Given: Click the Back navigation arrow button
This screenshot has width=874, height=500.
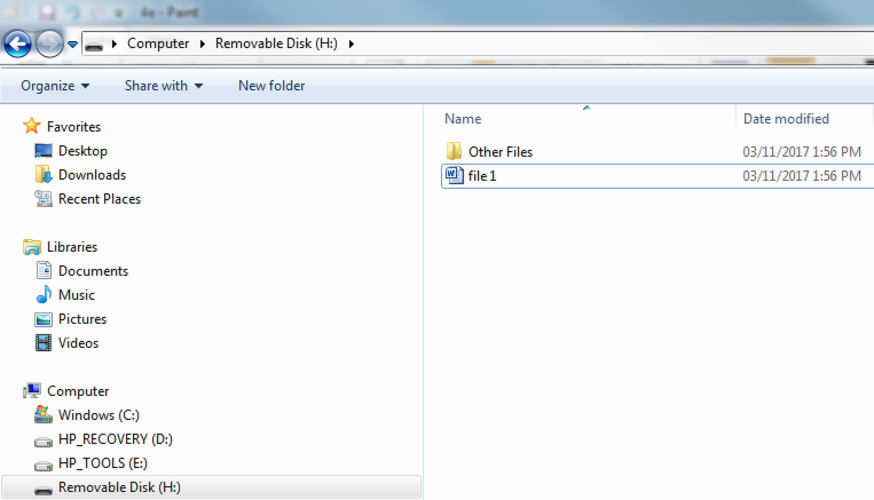Looking at the screenshot, I should coord(17,43).
